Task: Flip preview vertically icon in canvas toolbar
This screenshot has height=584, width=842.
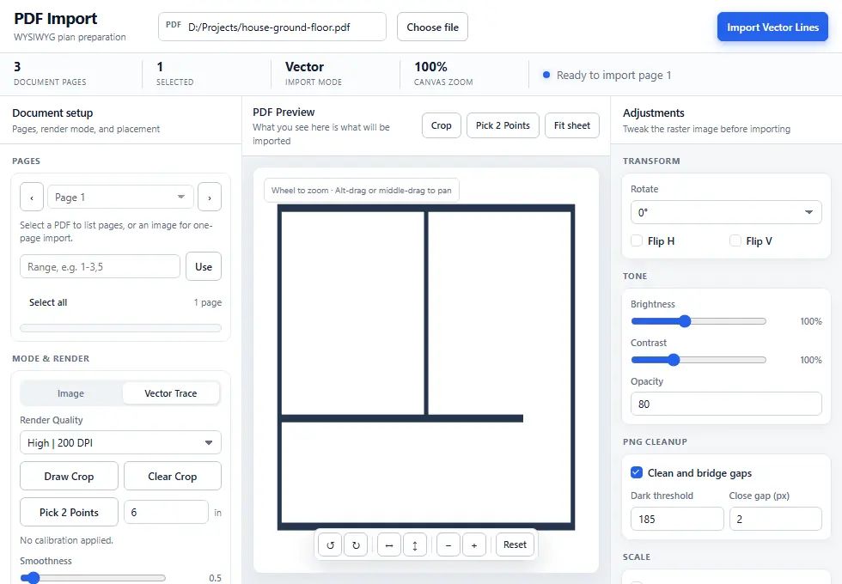Action: click(415, 544)
